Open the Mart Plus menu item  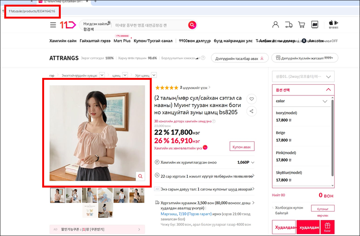[122, 41]
